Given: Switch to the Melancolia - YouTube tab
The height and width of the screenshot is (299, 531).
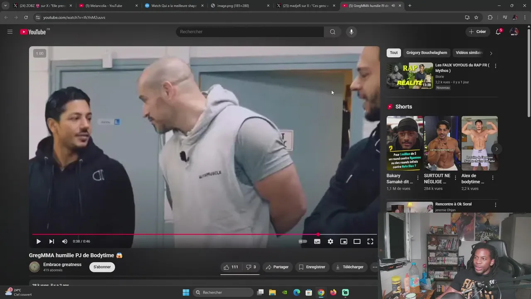Looking at the screenshot, I should pyautogui.click(x=109, y=6).
